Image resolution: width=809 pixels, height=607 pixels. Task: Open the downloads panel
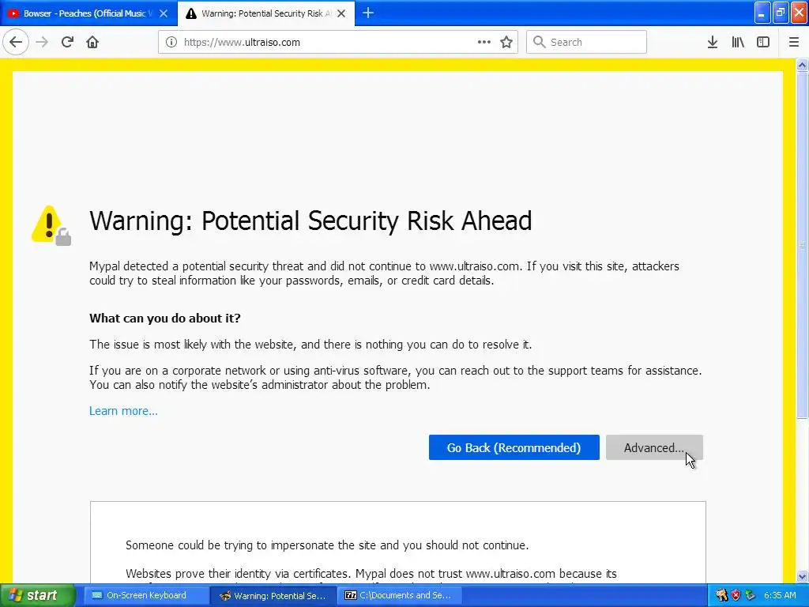pyautogui.click(x=713, y=42)
